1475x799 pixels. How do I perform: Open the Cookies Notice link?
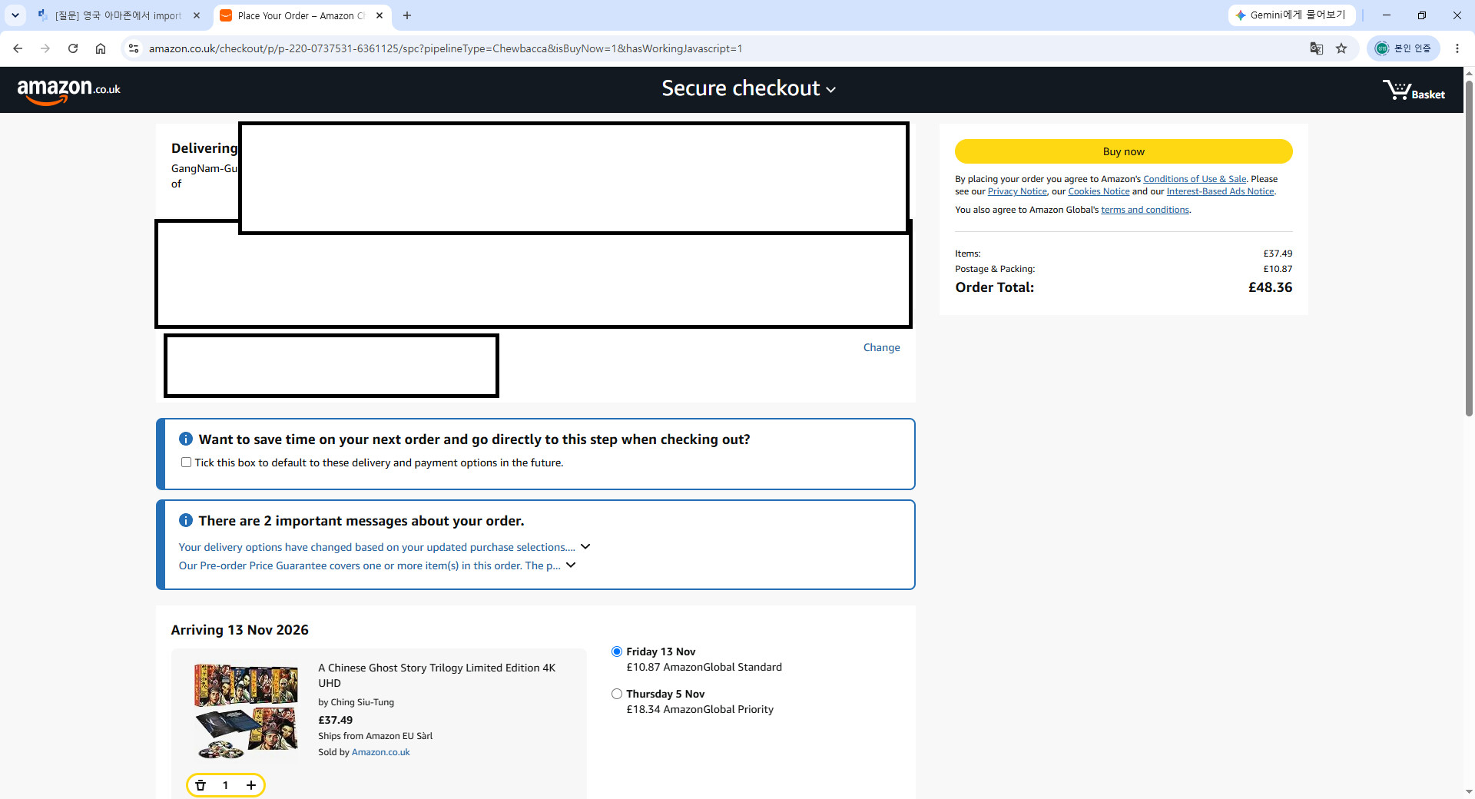[x=1099, y=191]
